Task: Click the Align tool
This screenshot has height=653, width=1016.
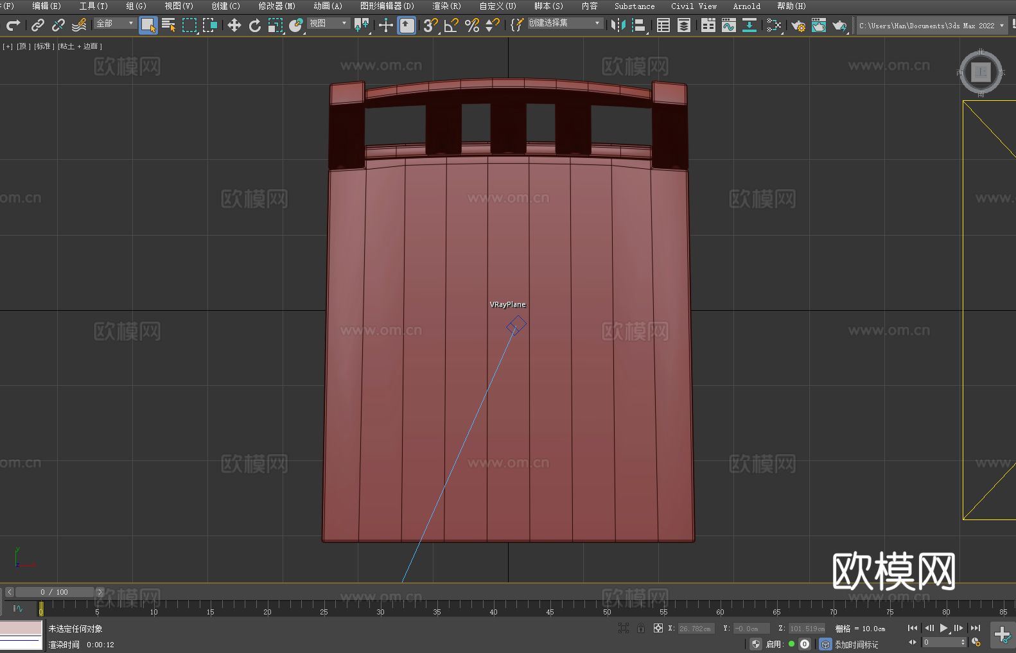Action: click(x=639, y=26)
